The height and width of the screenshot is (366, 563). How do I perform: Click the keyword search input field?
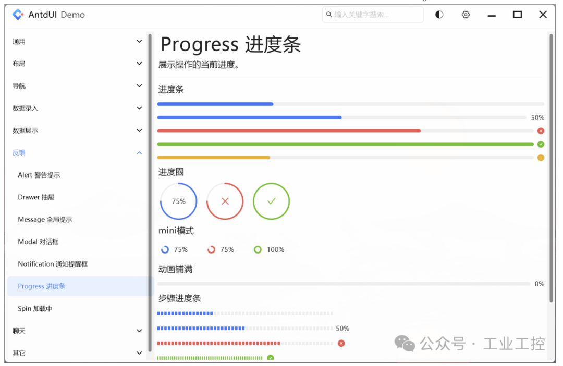pos(376,15)
